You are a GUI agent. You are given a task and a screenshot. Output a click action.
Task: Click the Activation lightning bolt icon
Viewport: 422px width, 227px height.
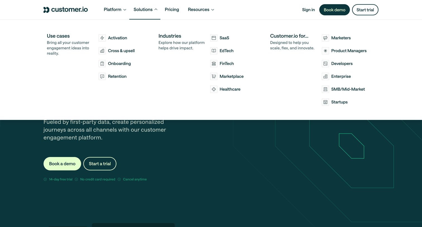point(102,38)
